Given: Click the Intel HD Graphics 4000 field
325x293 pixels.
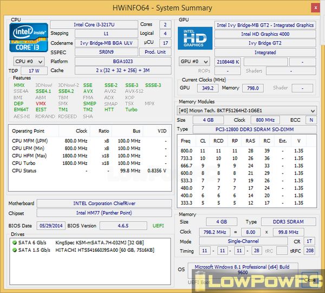Looking at the screenshot, I should (x=265, y=34).
